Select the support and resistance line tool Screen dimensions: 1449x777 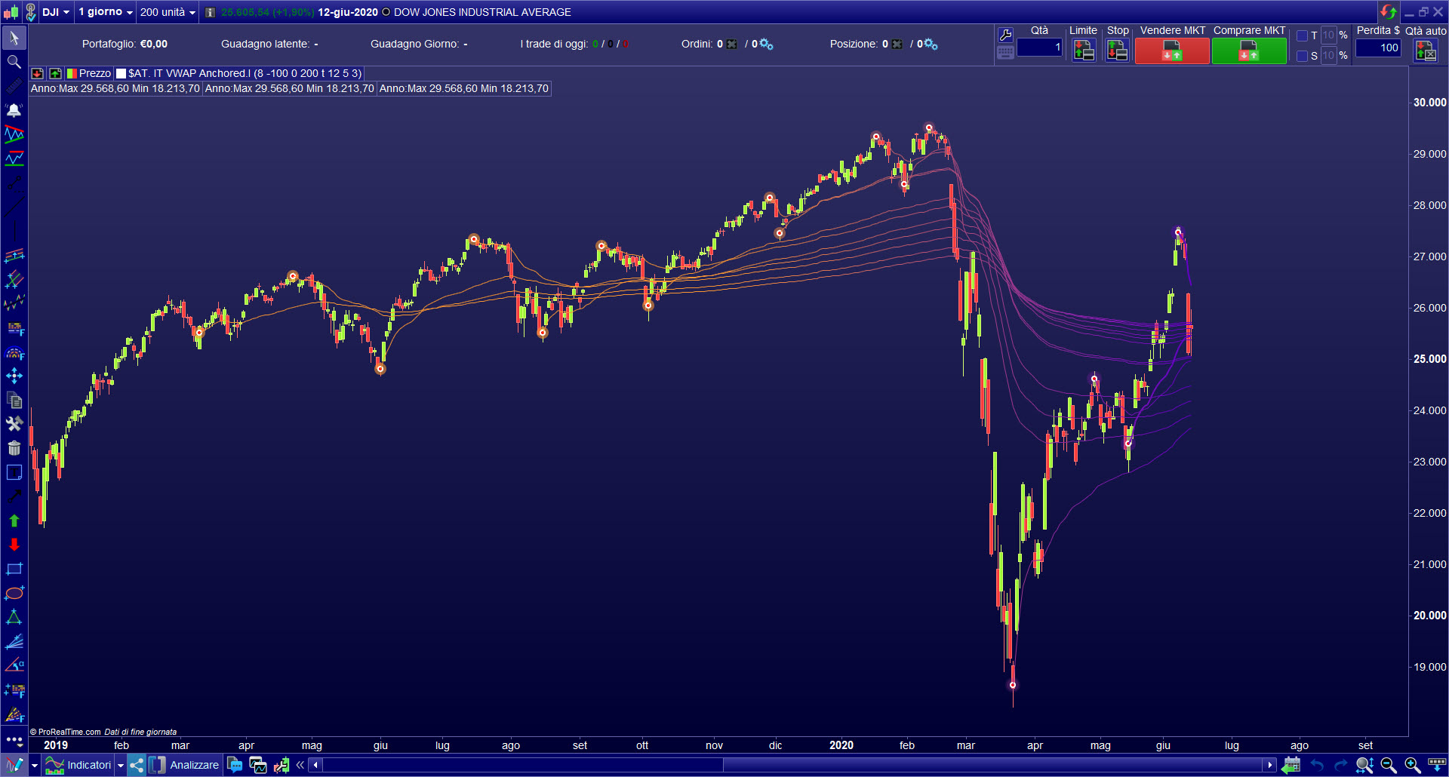pos(14,158)
